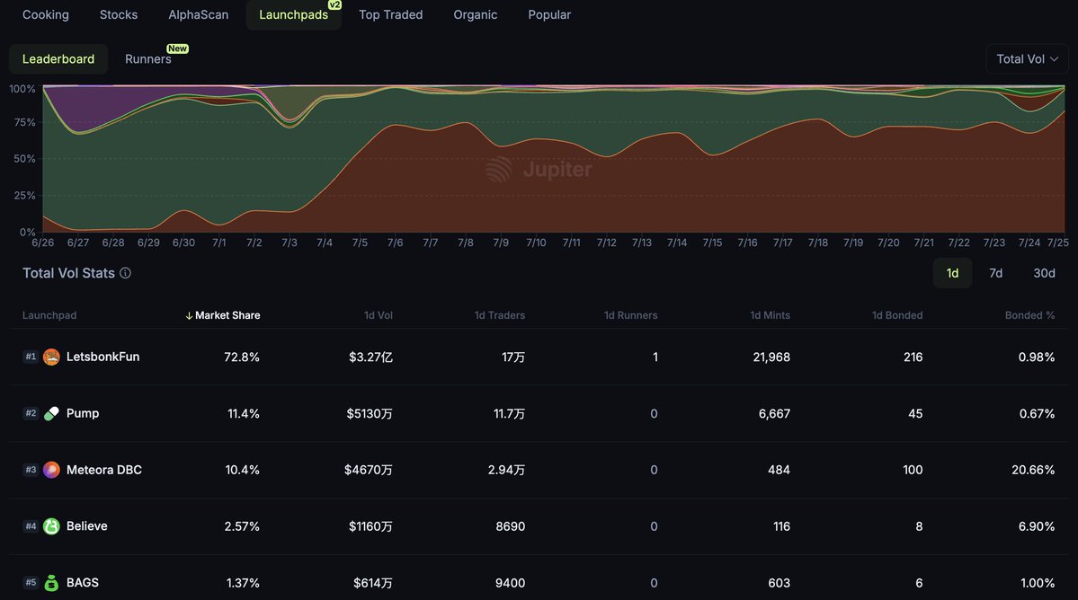Go to the AlphaScan tab
The height and width of the screenshot is (600, 1078).
[x=198, y=14]
